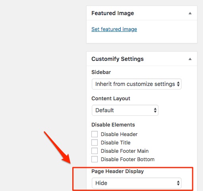Click the Sidebar select stepper arrows
Screen dimensions: 203x191
coord(178,84)
